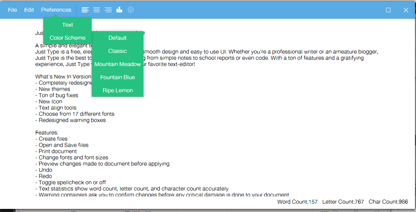
Task: Click the '- New Icon' line
Action: 49,101
